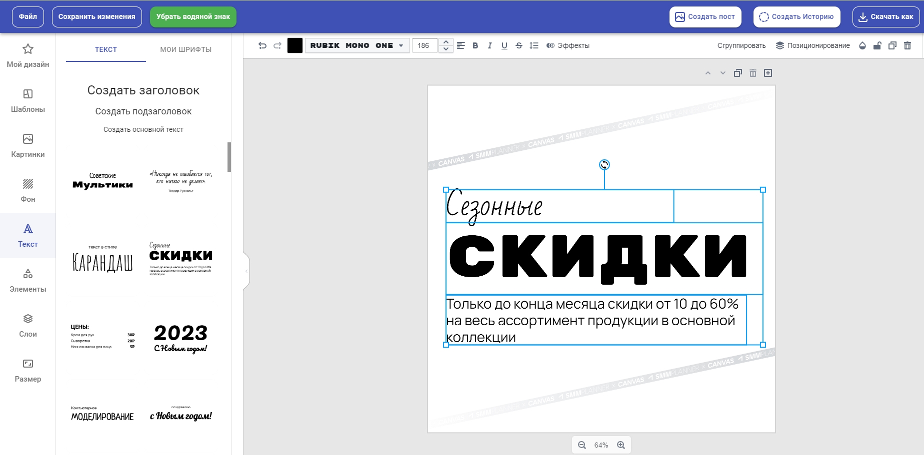
Task: Toggle bold formatting
Action: coord(475,45)
